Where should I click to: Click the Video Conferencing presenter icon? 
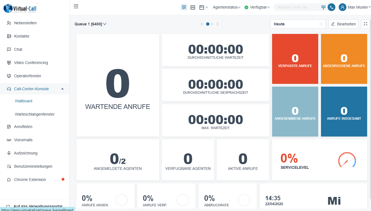pos(9,63)
